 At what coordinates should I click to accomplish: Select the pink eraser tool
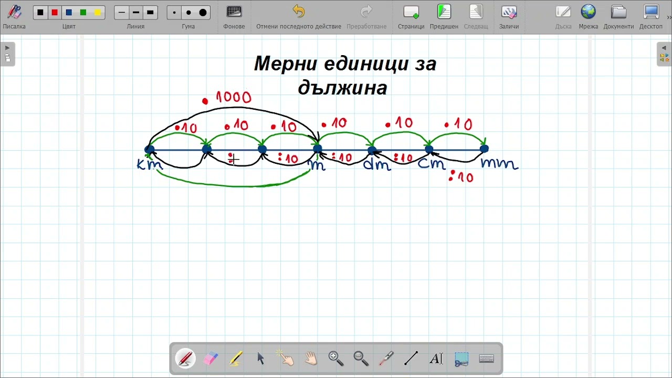click(211, 359)
